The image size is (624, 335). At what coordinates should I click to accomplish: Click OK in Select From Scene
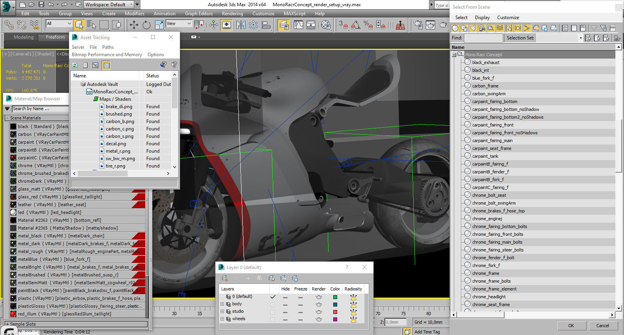click(571, 326)
